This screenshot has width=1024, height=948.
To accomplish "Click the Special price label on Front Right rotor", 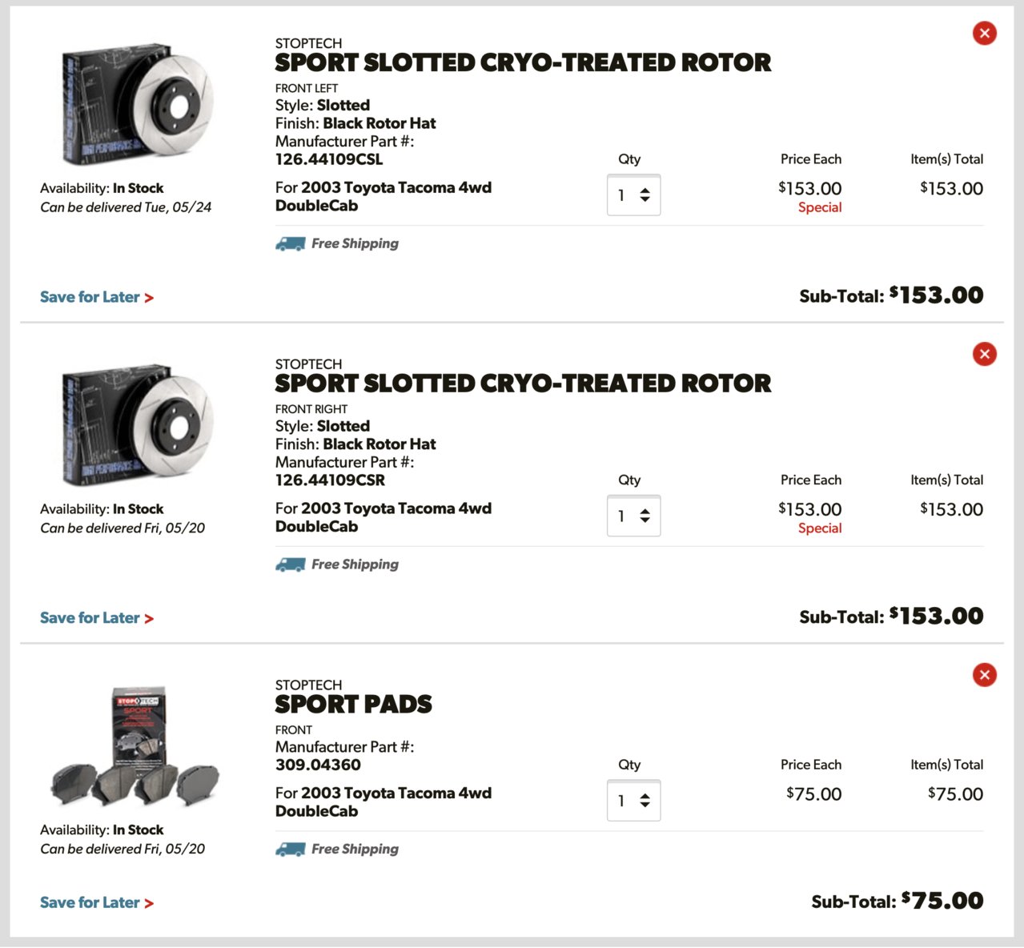I will coord(820,528).
